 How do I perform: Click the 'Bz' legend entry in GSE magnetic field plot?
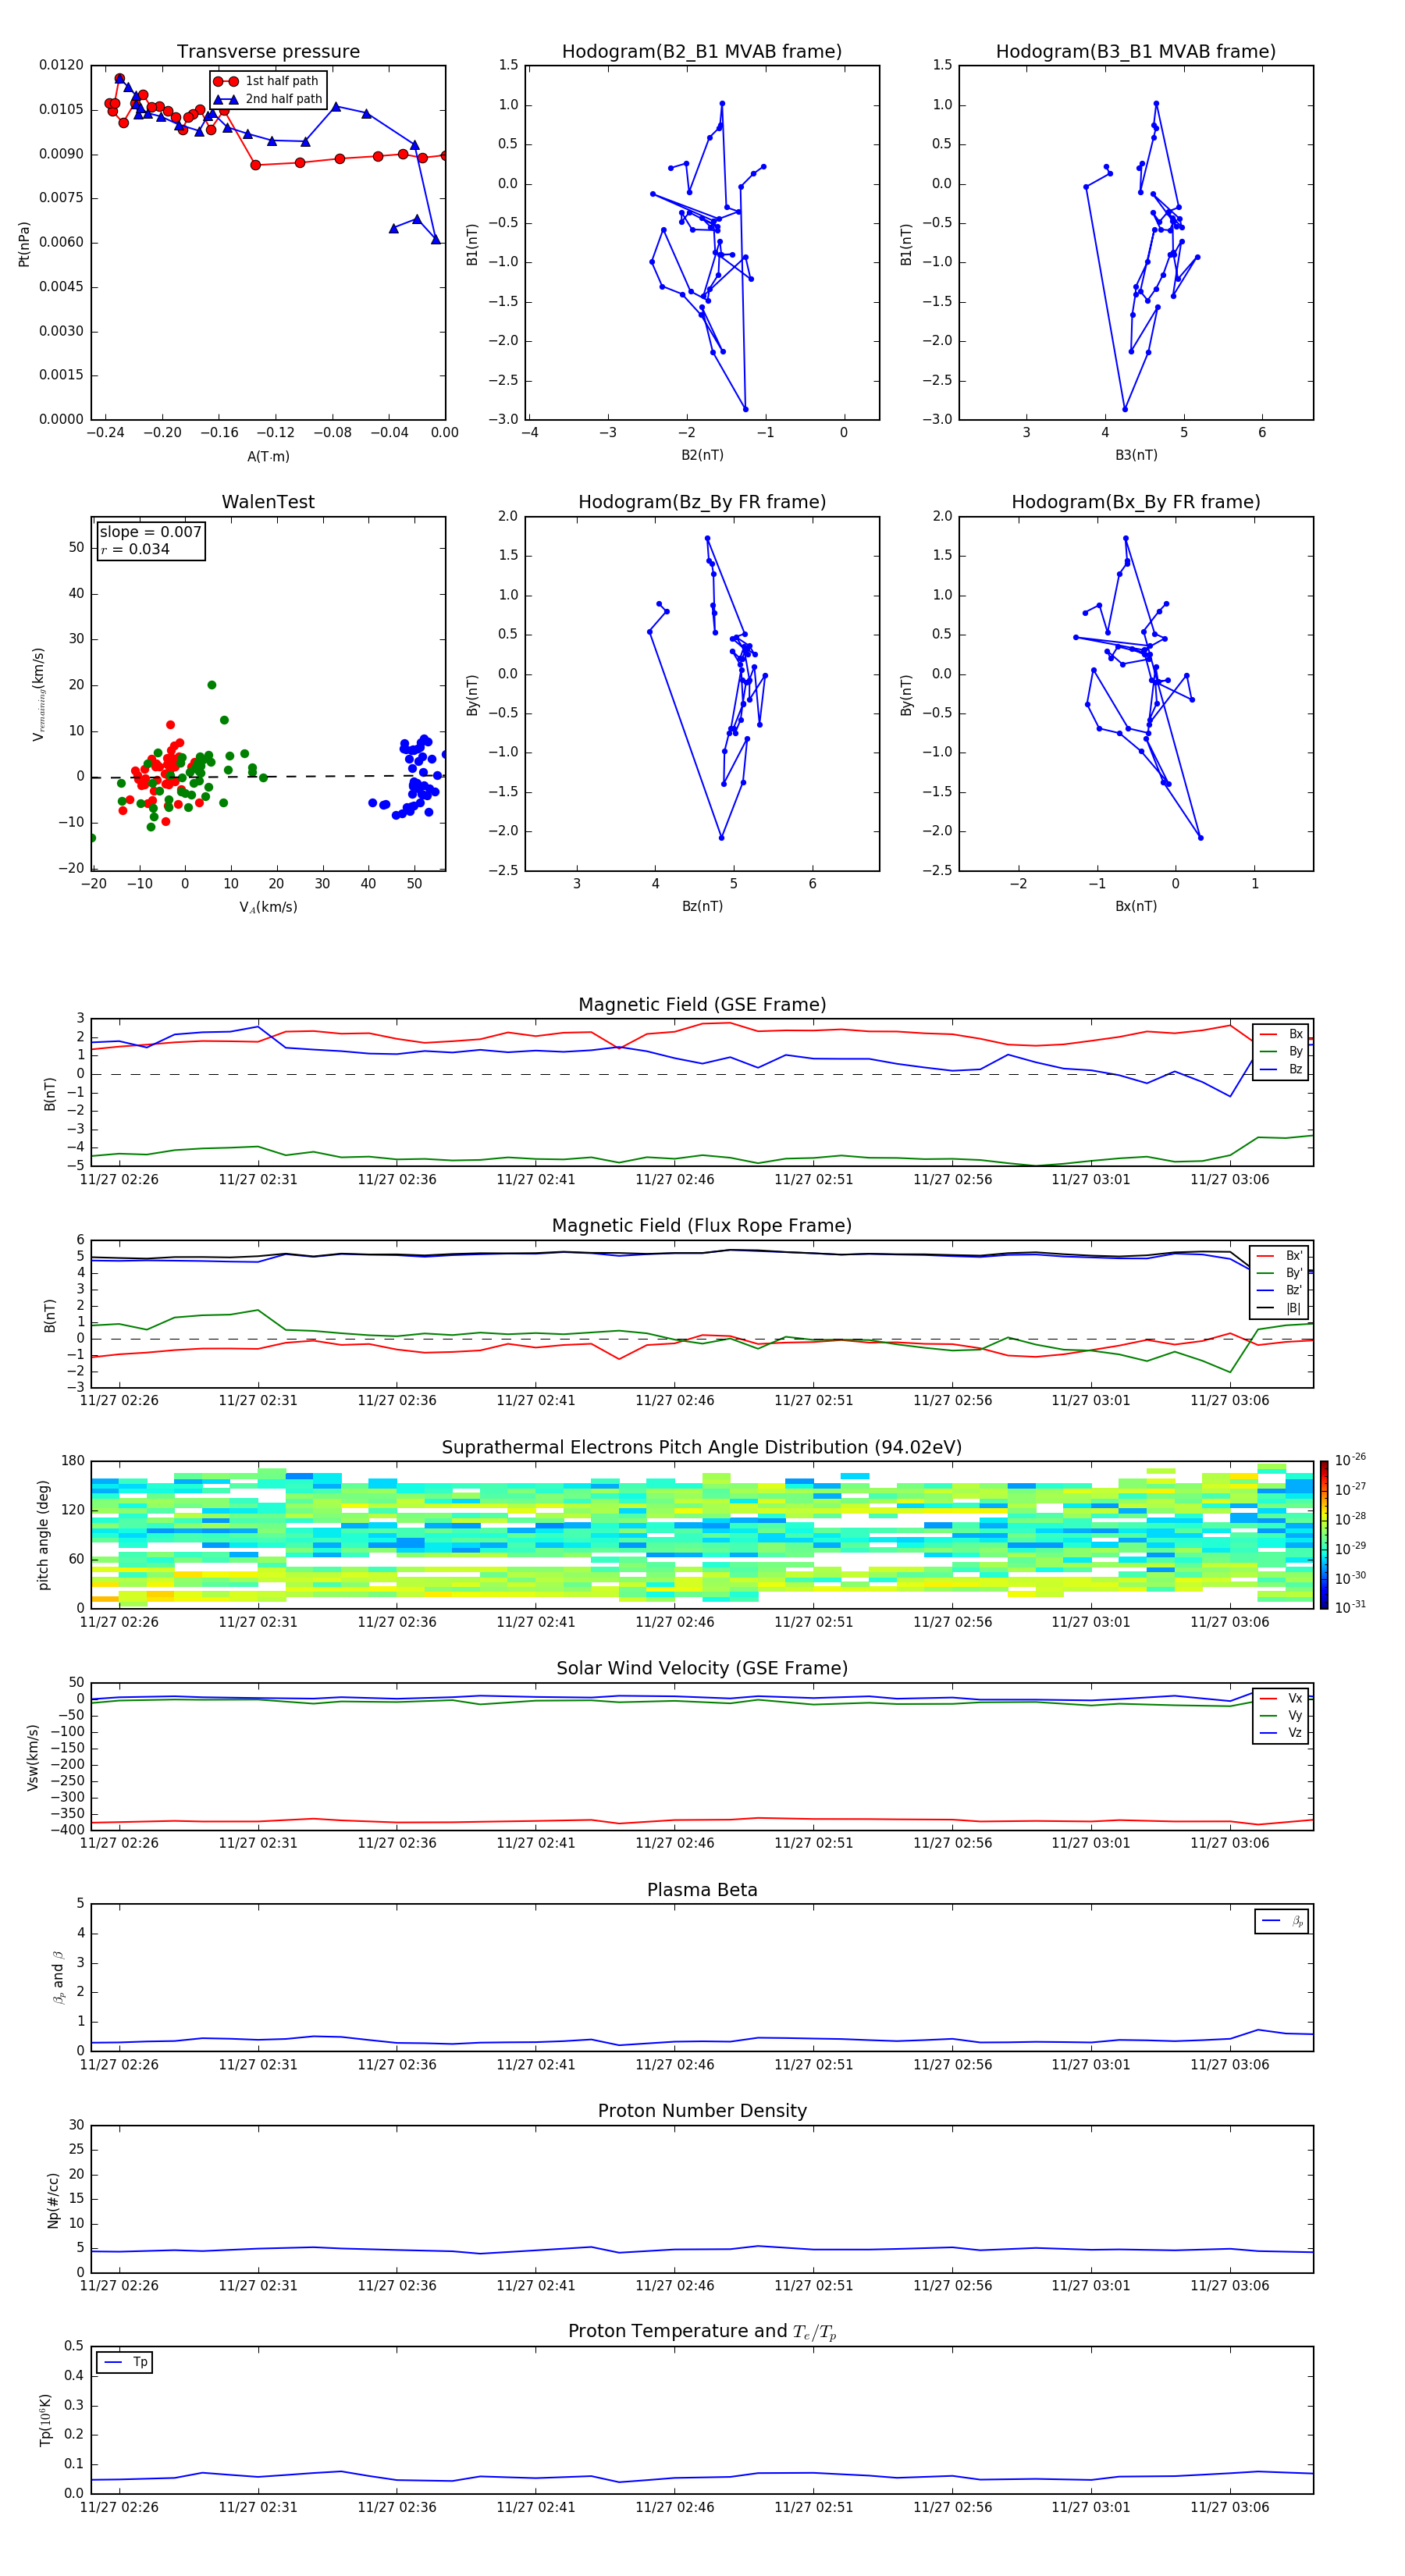pos(1281,1069)
